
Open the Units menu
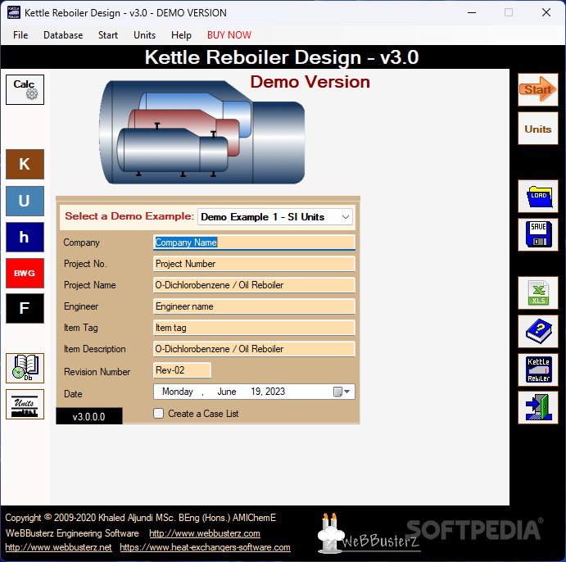(144, 35)
